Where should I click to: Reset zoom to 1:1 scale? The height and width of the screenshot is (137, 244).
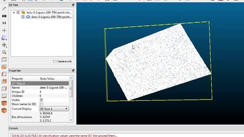click(4, 23)
